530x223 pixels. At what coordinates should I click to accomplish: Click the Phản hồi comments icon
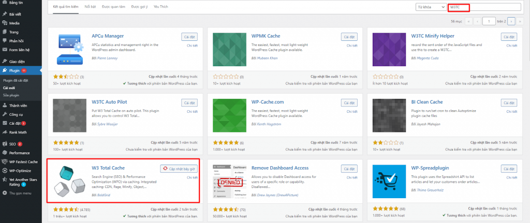tap(5, 41)
